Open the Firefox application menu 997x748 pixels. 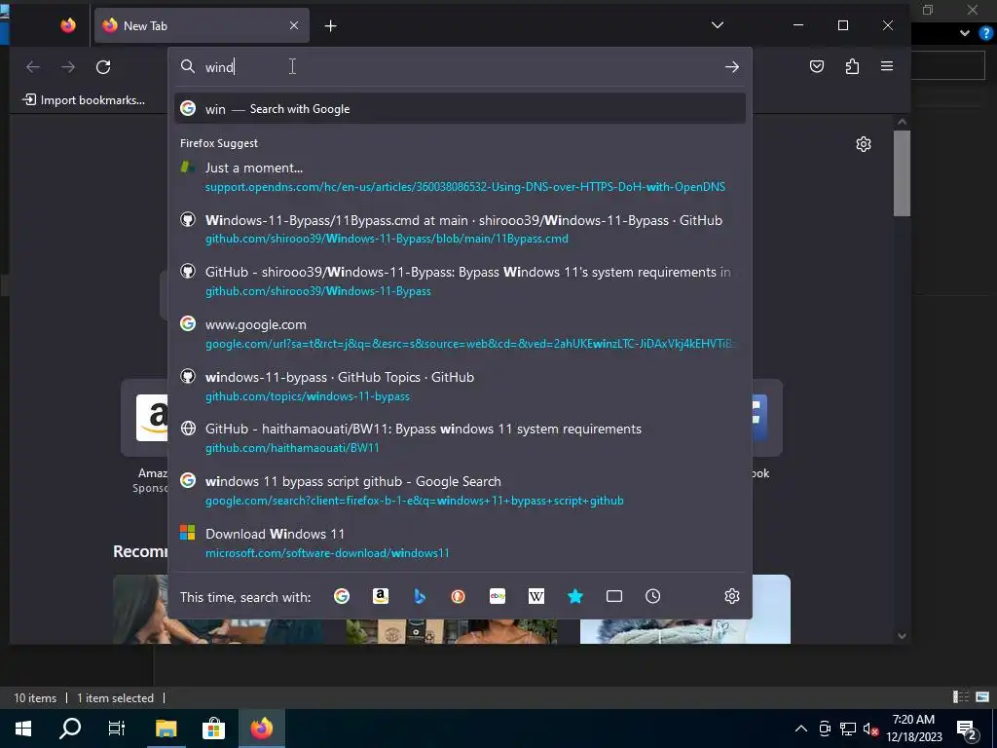[x=887, y=67]
